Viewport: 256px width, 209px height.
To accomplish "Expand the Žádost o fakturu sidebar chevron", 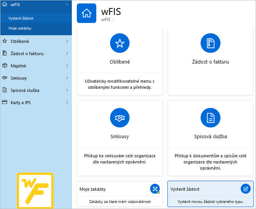I will pyautogui.click(x=67, y=54).
